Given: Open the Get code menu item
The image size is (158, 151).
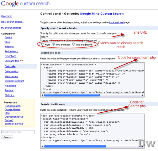Looking at the screenshot, I should (10, 66).
